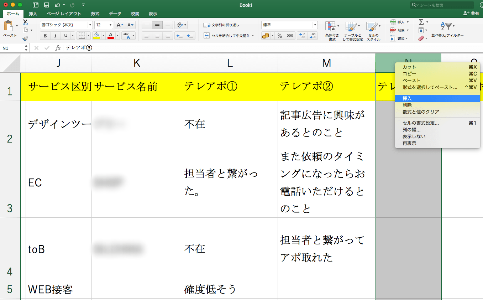Click the Clear eraser icon

tap(421, 38)
